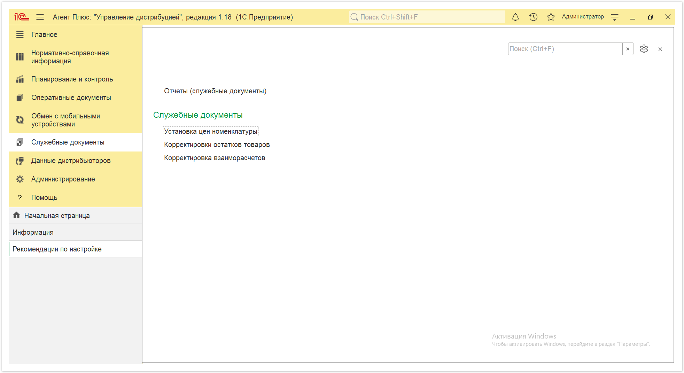
Task: Click Администрирование gear icon
Action: pos(20,179)
